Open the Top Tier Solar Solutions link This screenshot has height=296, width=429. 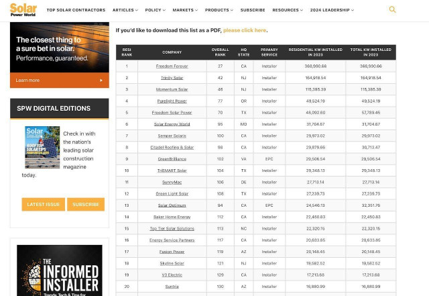pyautogui.click(x=172, y=229)
